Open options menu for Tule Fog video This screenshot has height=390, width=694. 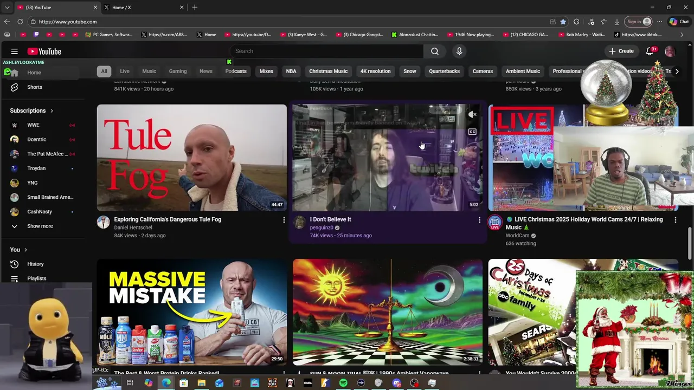(x=284, y=220)
